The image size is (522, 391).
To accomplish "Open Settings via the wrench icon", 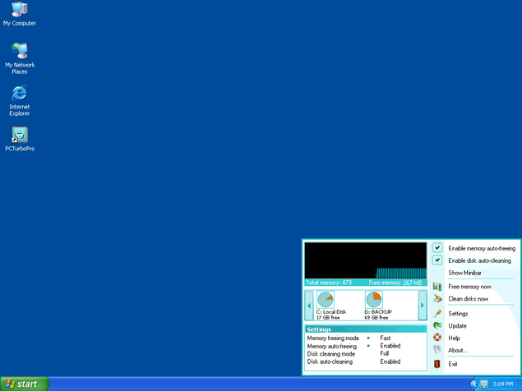I will [437, 314].
